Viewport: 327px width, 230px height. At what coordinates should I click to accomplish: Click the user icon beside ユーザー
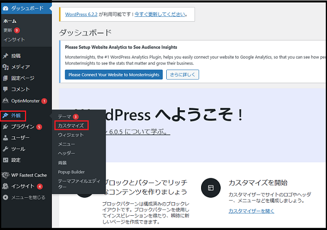5,138
